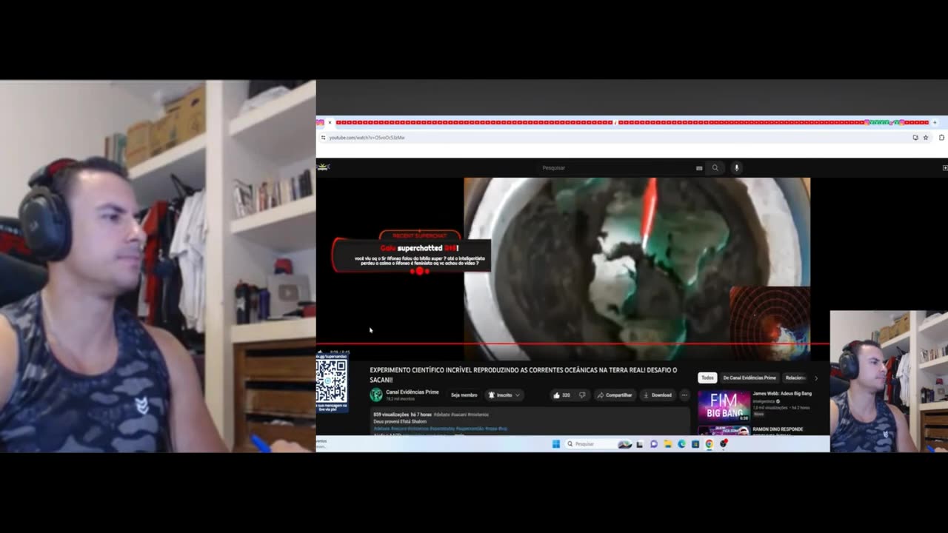This screenshot has width=948, height=533.
Task: Click the Compartilhar share button
Action: click(x=615, y=395)
